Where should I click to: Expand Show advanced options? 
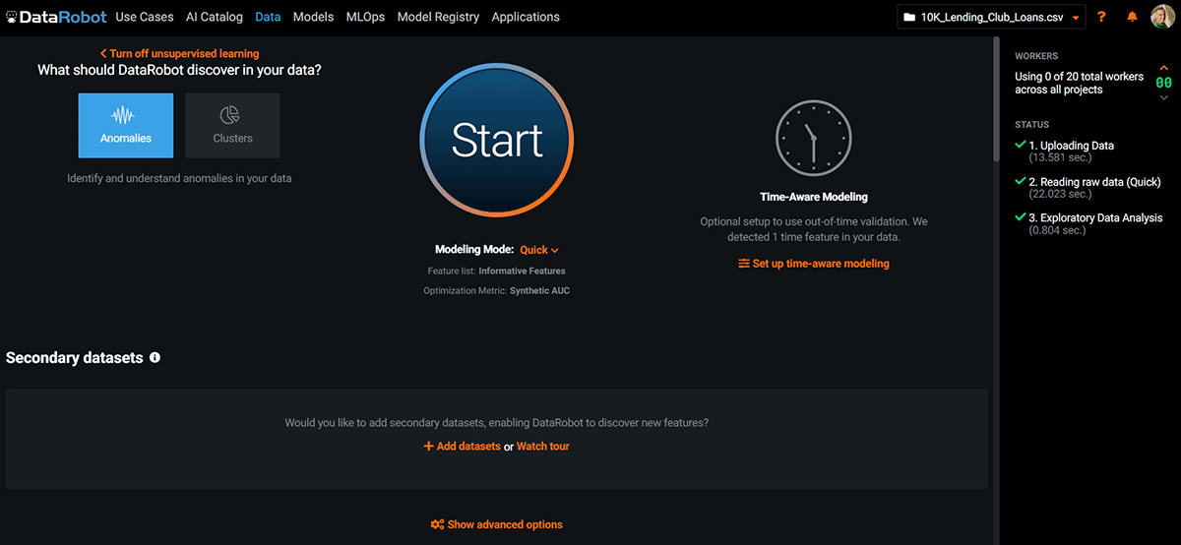(x=497, y=524)
